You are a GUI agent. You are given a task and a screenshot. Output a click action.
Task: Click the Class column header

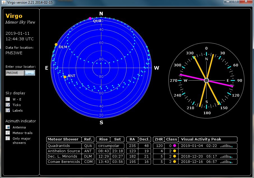(171, 139)
